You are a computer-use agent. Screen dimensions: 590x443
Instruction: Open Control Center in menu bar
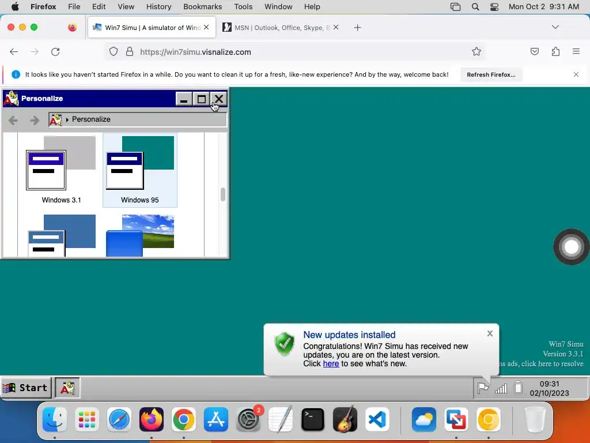(494, 7)
